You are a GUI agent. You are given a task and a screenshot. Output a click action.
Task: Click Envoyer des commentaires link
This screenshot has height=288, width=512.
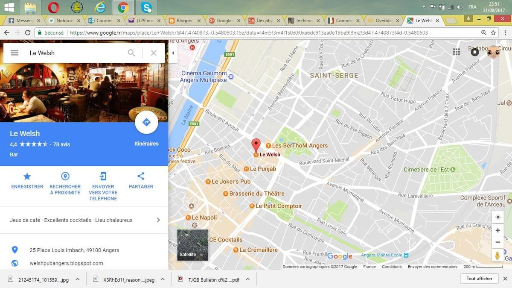click(433, 267)
